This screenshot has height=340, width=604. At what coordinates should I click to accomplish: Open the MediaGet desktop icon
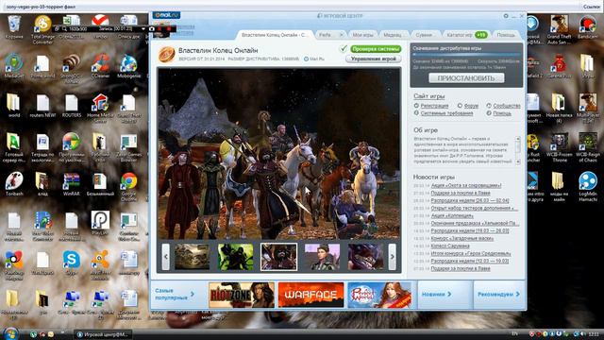point(14,66)
